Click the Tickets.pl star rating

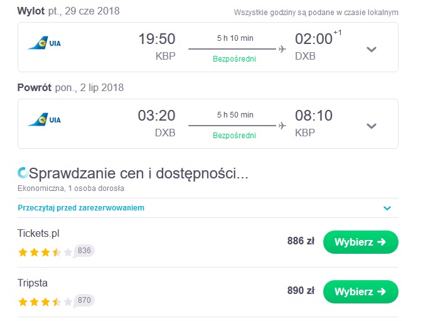click(45, 253)
